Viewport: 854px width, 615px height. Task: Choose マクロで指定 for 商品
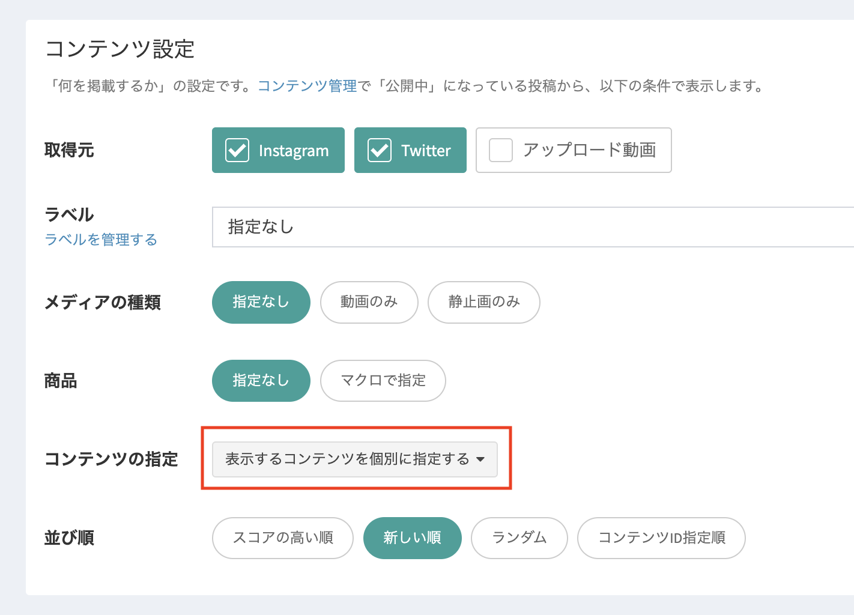coord(383,381)
